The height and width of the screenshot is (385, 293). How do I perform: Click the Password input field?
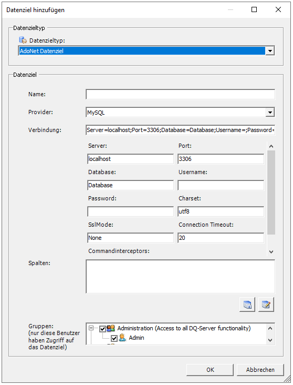coord(130,211)
